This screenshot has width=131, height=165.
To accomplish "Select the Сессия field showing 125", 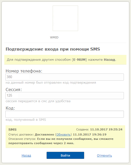I will [x=65, y=96].
